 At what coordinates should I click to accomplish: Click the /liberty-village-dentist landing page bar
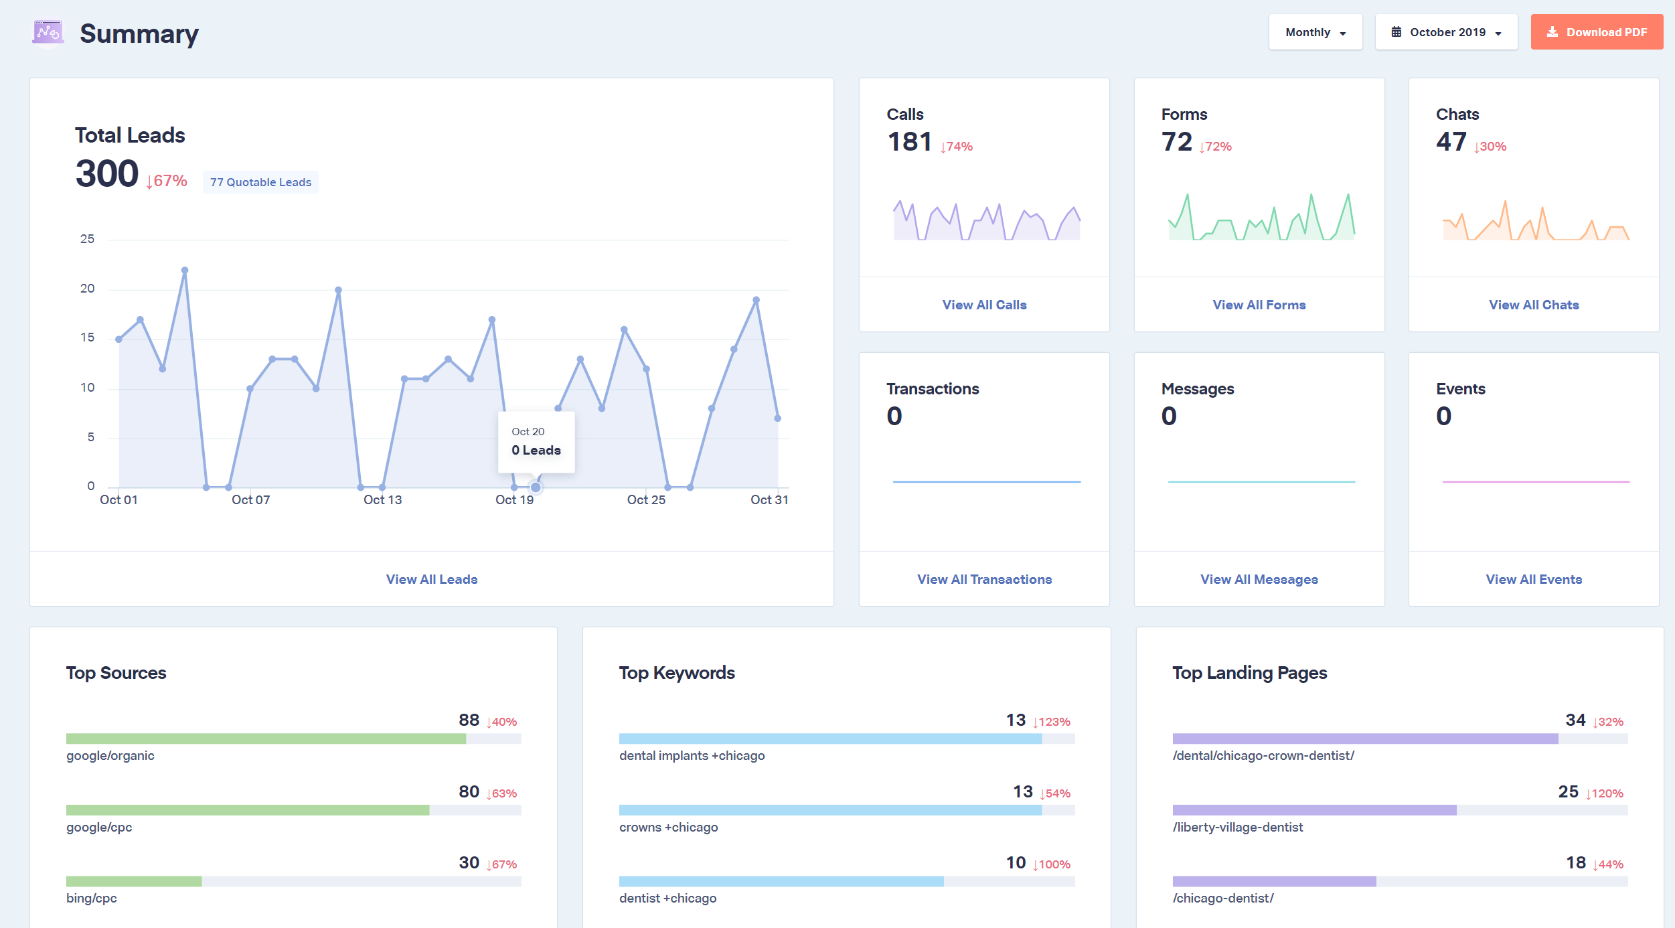pyautogui.click(x=1314, y=810)
